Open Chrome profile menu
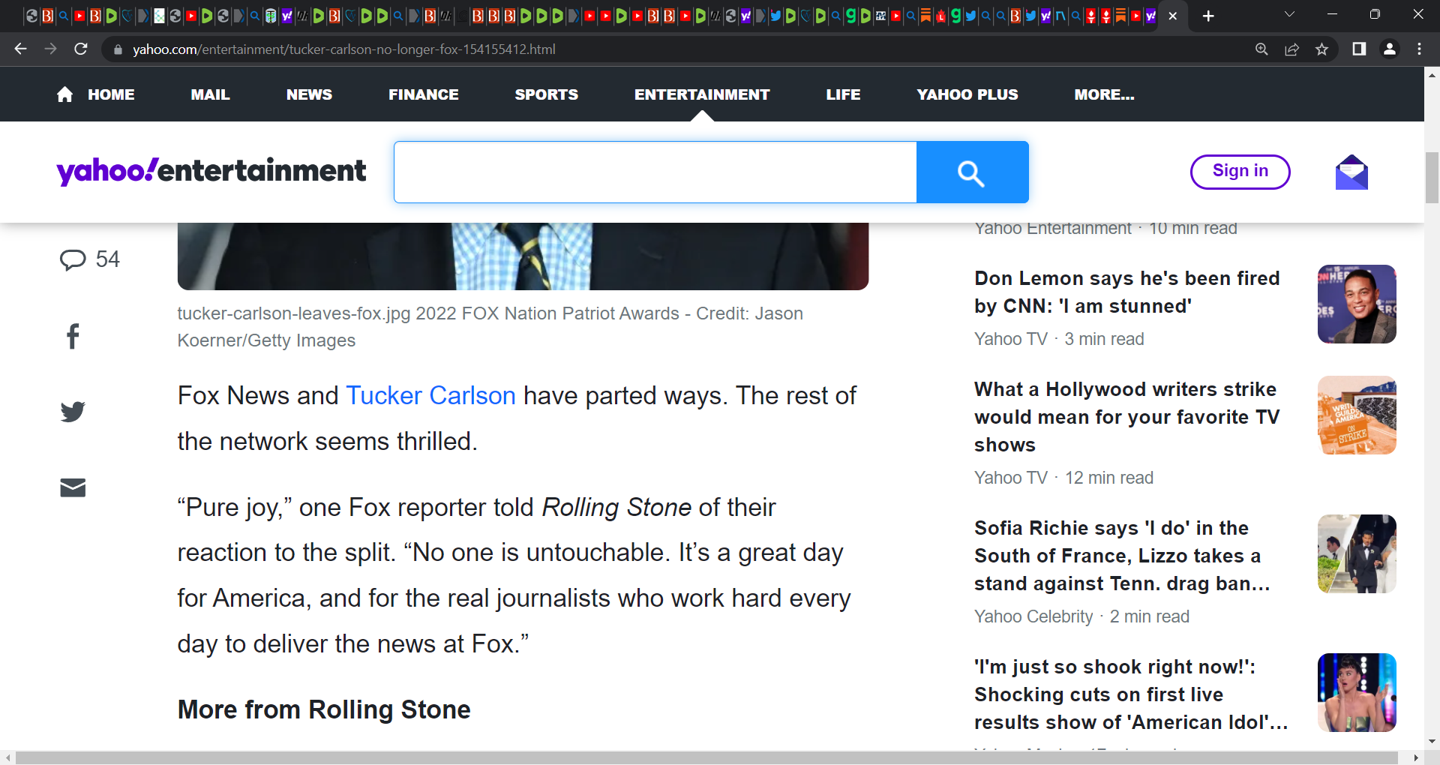The width and height of the screenshot is (1440, 765). click(x=1389, y=49)
